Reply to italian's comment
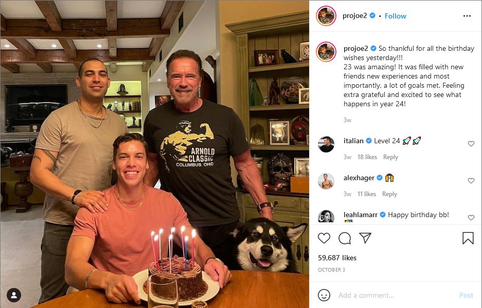 [390, 157]
